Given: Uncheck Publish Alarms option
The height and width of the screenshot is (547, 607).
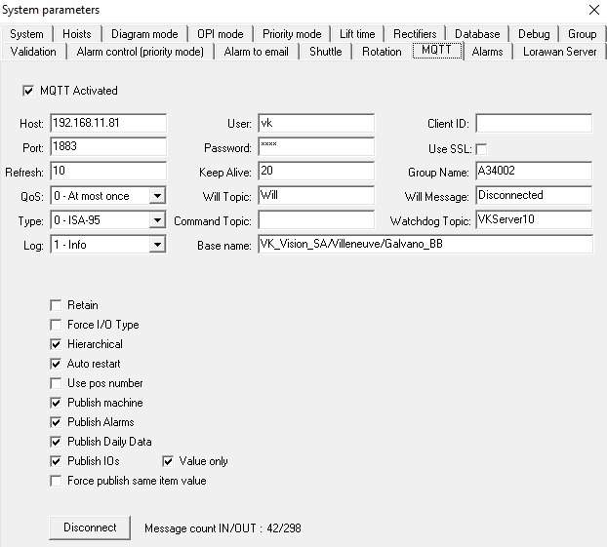Looking at the screenshot, I should click(x=57, y=422).
